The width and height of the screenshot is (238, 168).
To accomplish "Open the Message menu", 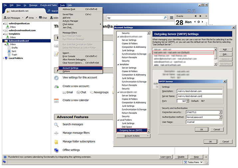I will tap(33, 5).
